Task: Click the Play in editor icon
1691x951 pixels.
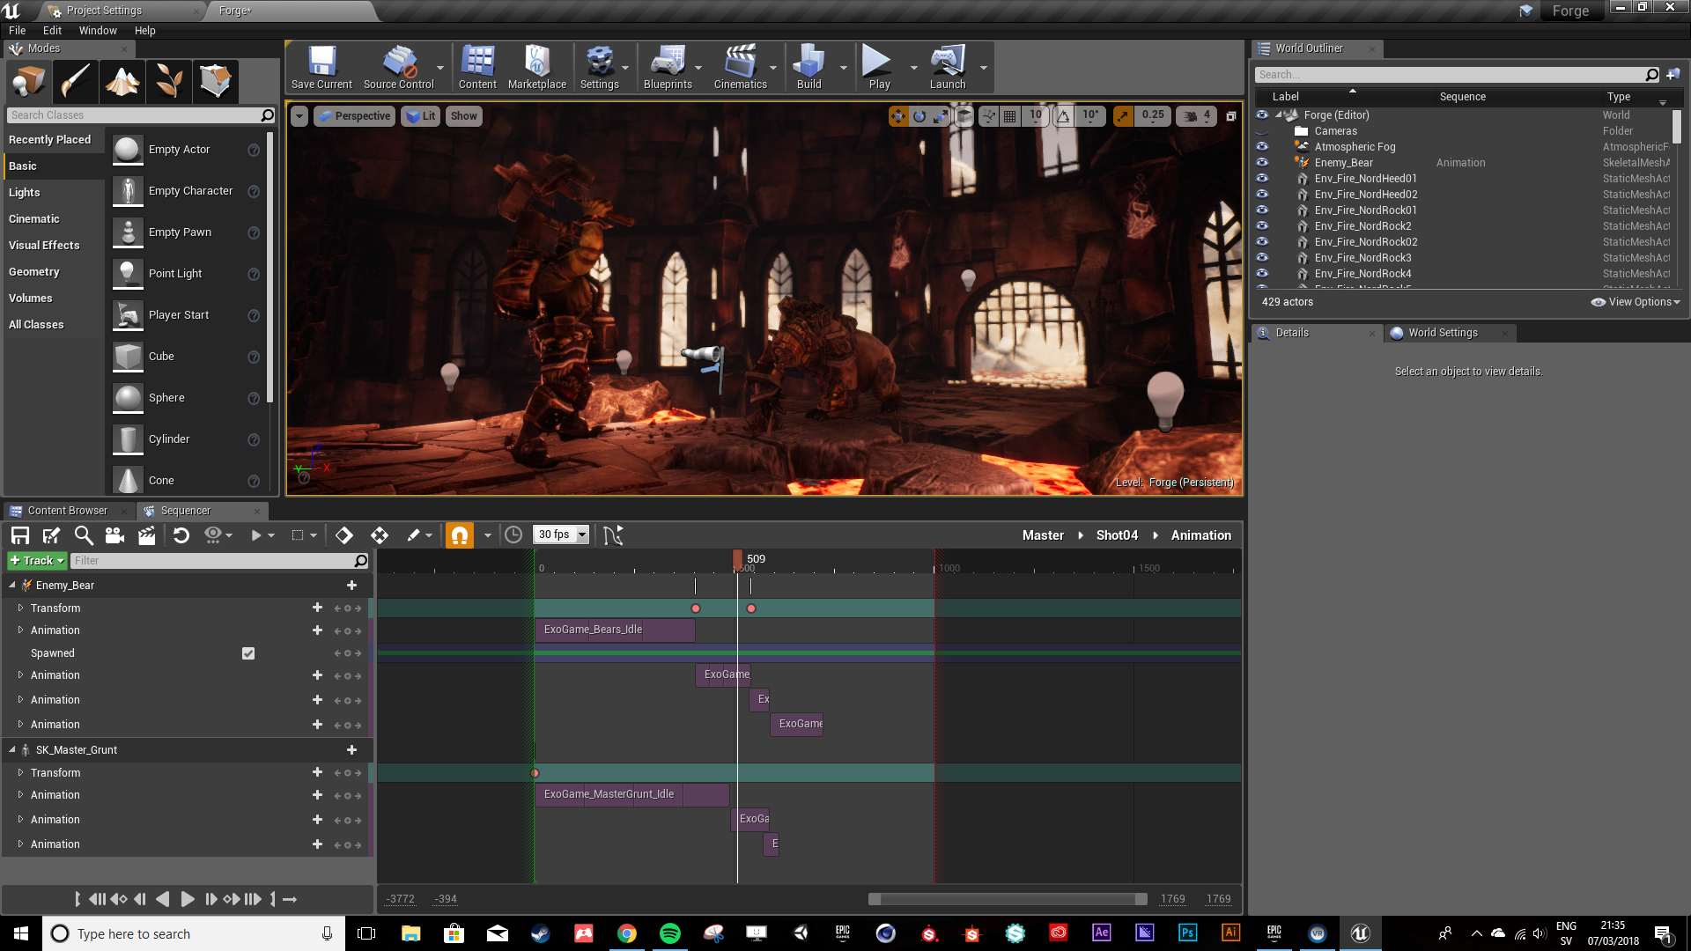Action: point(879,68)
